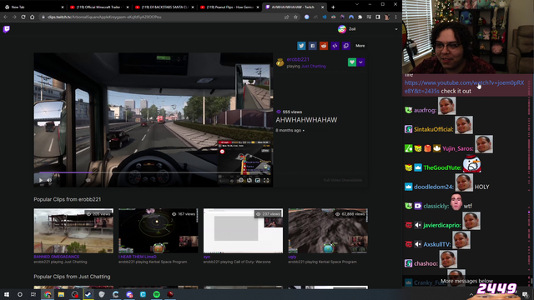534x300 pixels.
Task: Share the clip on Reddit
Action: [x=324, y=46]
